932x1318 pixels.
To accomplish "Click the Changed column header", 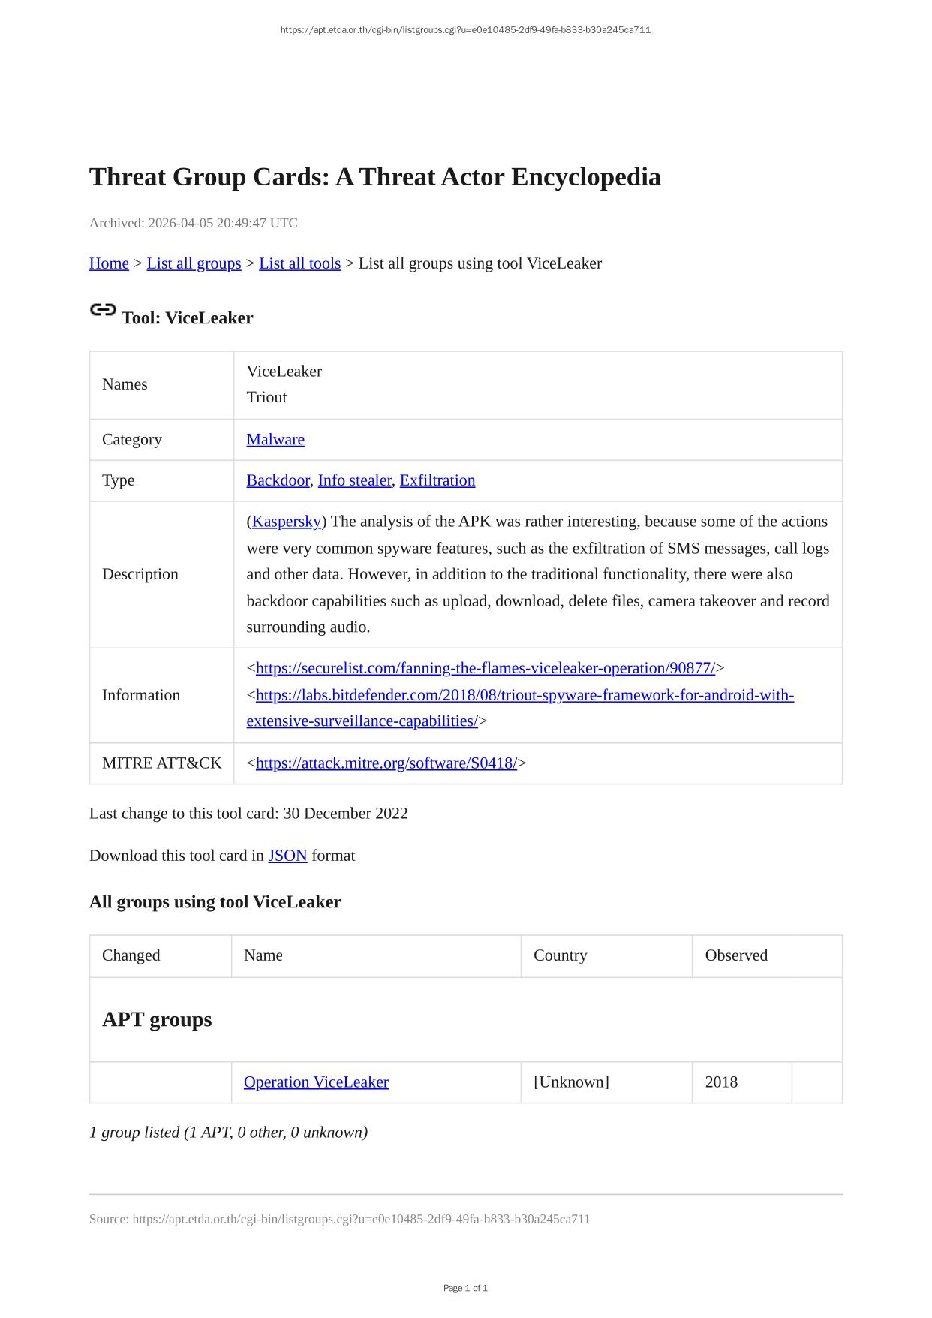I will pos(131,955).
